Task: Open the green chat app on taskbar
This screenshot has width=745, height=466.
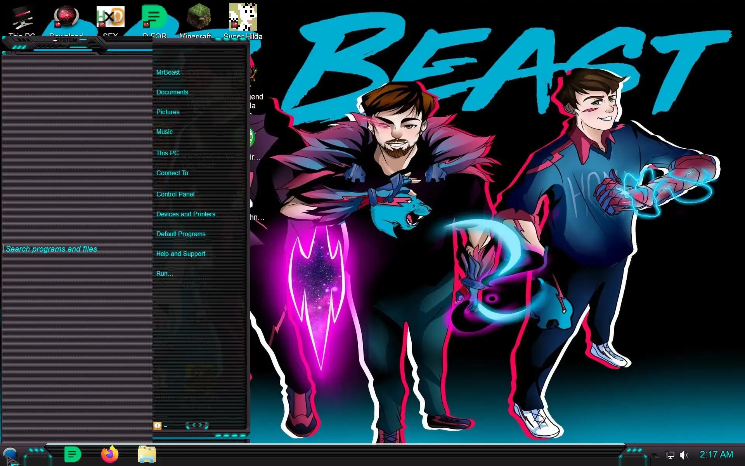Action: pyautogui.click(x=73, y=454)
